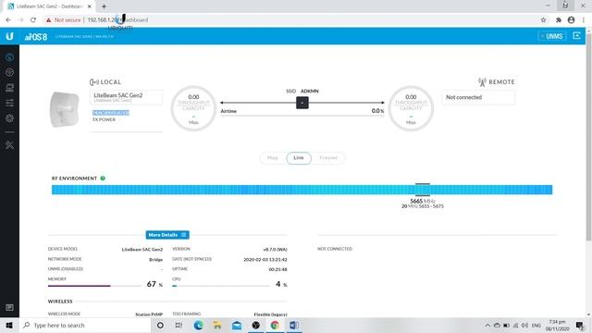Open Word from the taskbar
Screen dimensions: 592x333
pyautogui.click(x=294, y=325)
